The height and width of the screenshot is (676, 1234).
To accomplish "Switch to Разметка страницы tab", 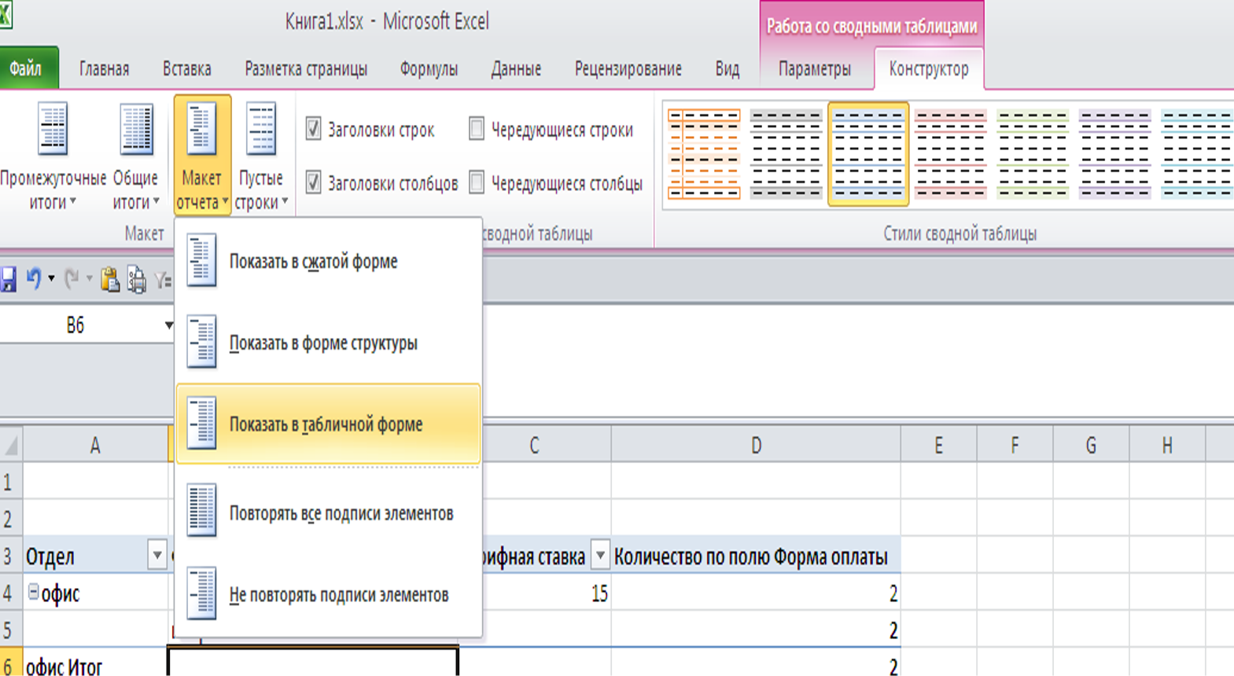I will [306, 69].
